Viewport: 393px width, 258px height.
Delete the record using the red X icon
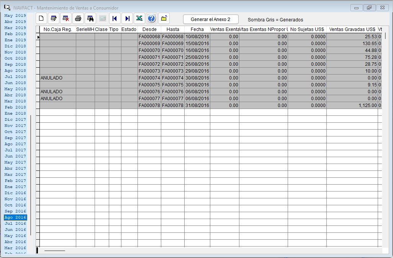coord(66,18)
